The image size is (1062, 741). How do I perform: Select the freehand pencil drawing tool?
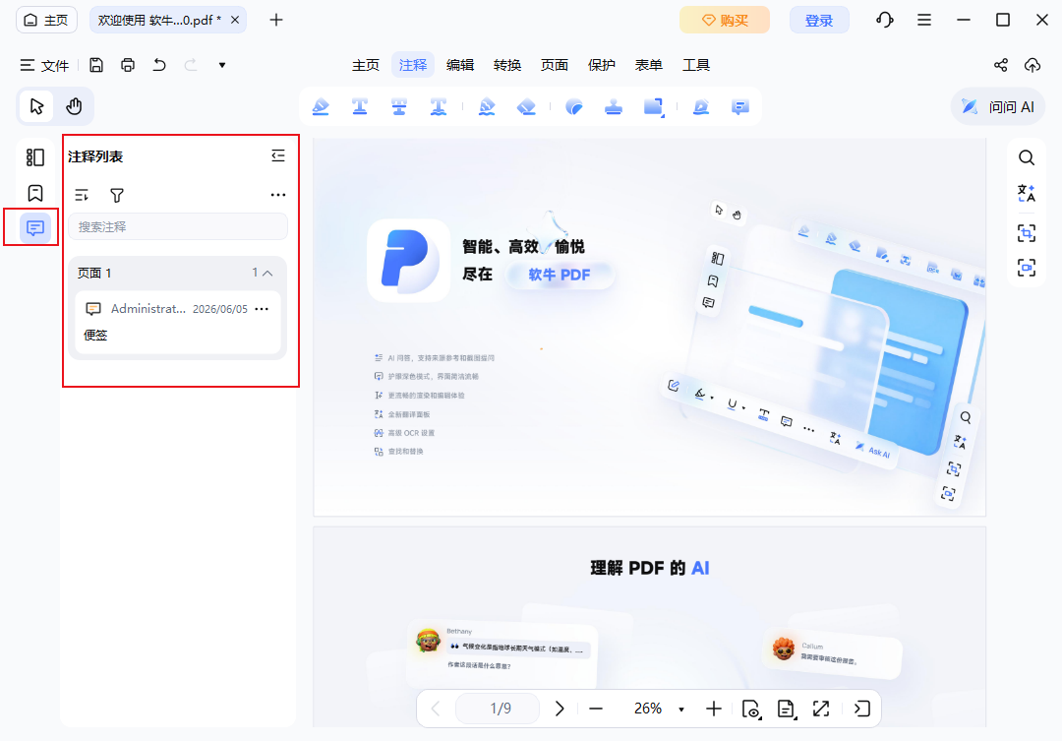coord(487,106)
